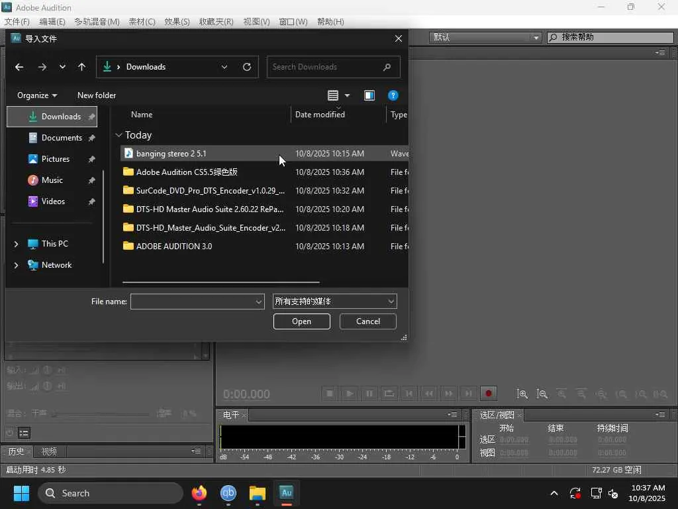Click the go-to-end transport button
Image resolution: width=678 pixels, height=509 pixels.
tap(469, 394)
